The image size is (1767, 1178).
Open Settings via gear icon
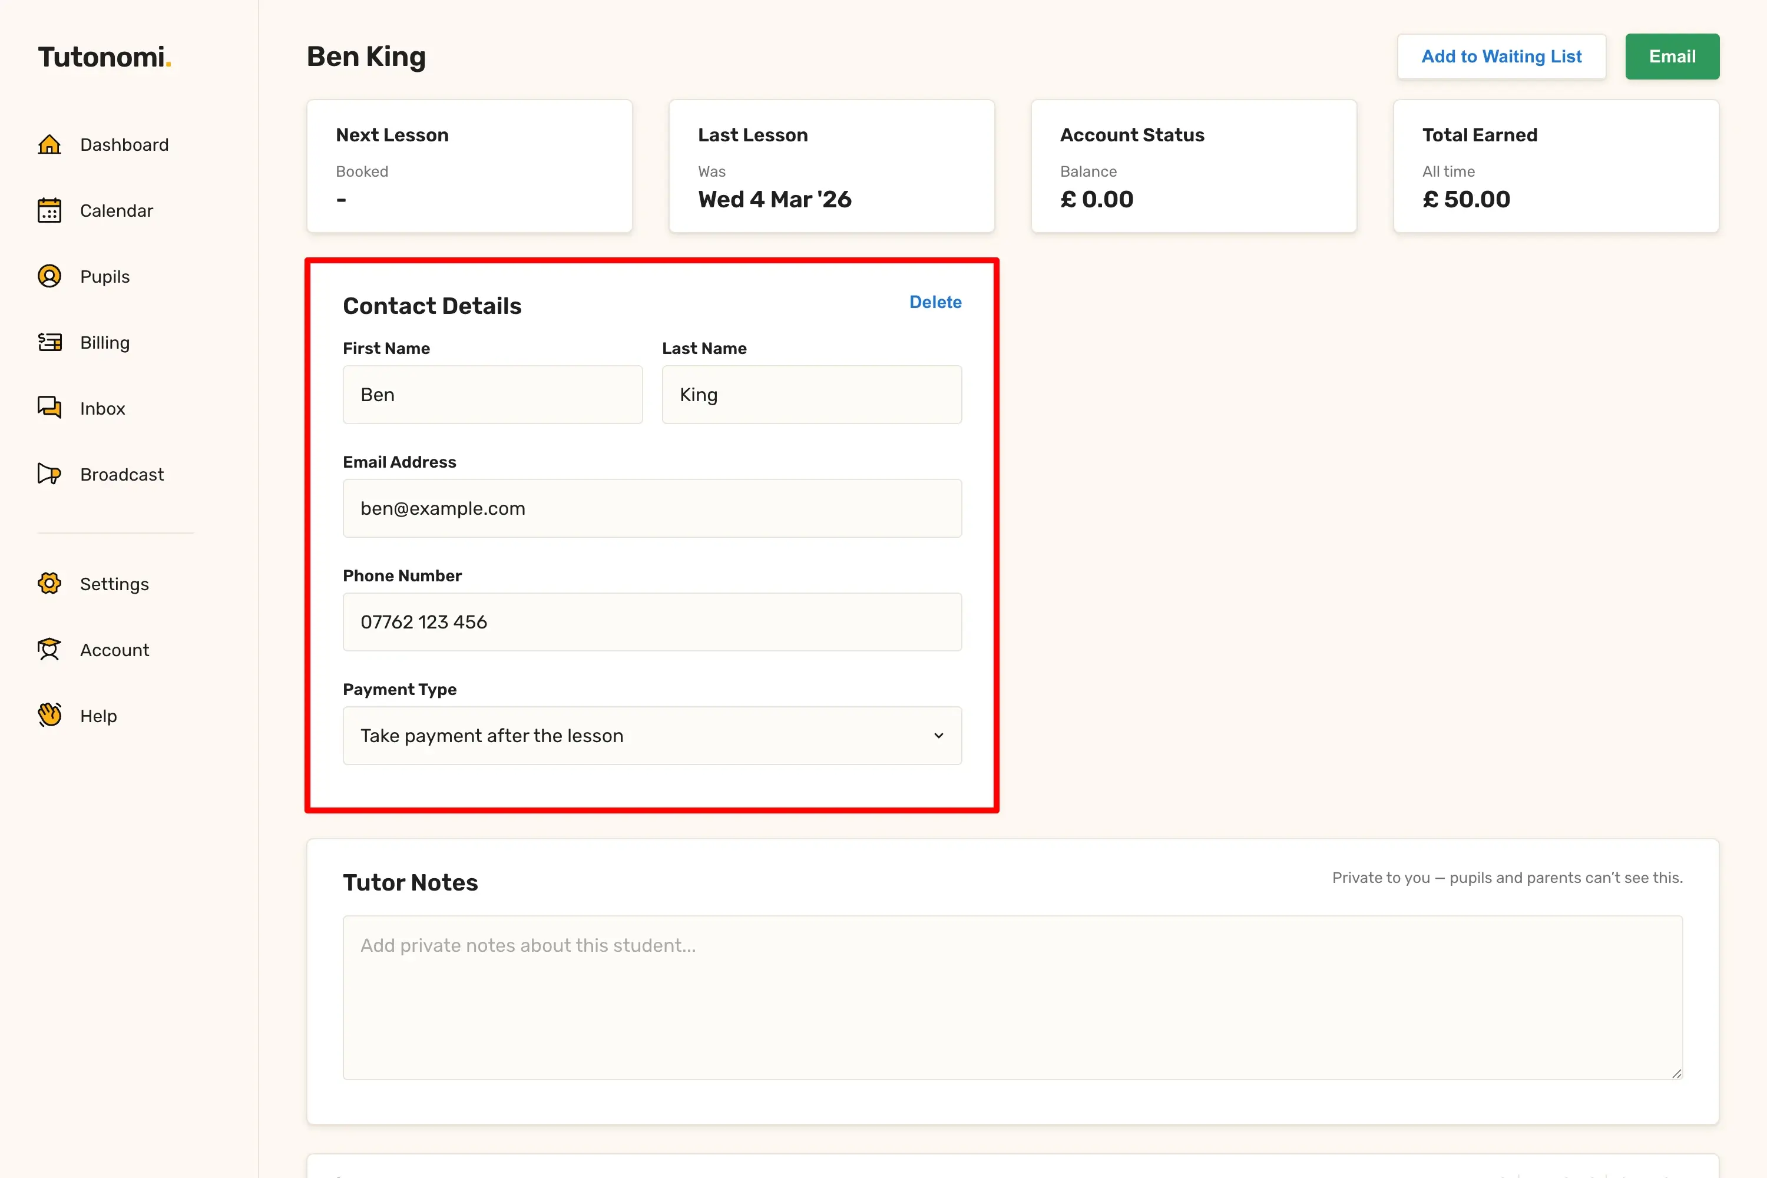point(49,584)
